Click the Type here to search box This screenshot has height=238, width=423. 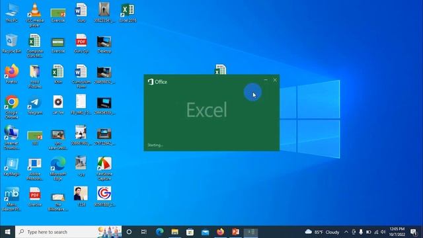tap(69, 232)
